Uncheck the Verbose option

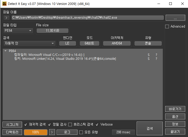coord(97,125)
